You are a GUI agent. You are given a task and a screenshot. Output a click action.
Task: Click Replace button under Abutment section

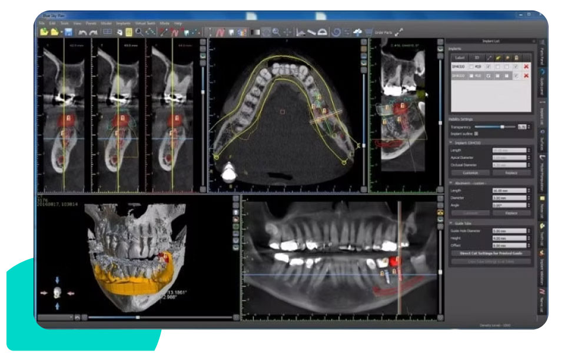pyautogui.click(x=512, y=212)
